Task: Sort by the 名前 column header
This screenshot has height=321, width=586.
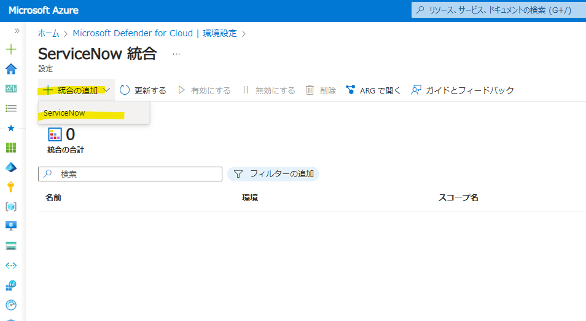Action: [53, 197]
